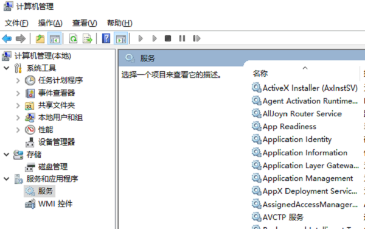Expand the 任务计划程序 node arrow
Screen dimensions: 365x229
pos(18,80)
